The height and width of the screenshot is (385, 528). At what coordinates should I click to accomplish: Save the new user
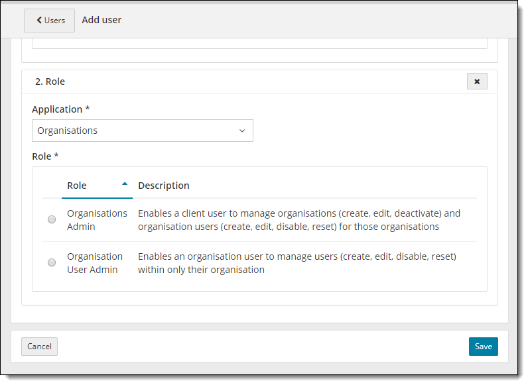[483, 347]
